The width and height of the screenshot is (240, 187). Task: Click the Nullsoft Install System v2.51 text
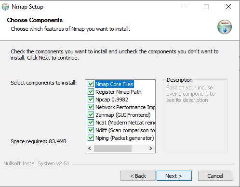[36, 163]
